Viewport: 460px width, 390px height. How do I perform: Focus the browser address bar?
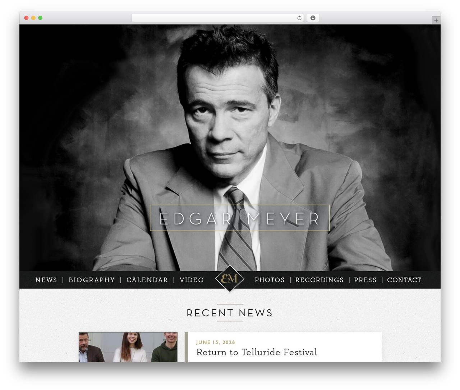coord(217,18)
